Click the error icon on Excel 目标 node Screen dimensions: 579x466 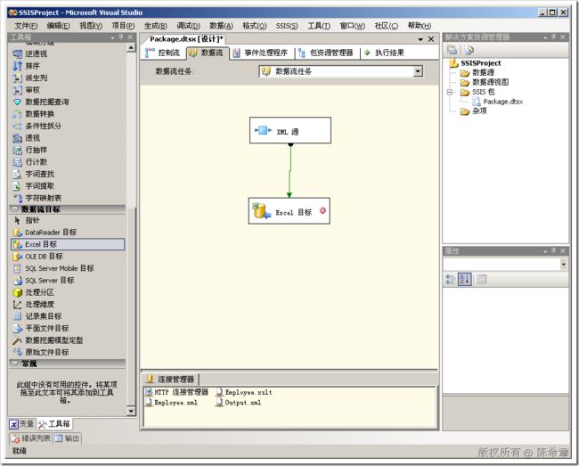(322, 210)
